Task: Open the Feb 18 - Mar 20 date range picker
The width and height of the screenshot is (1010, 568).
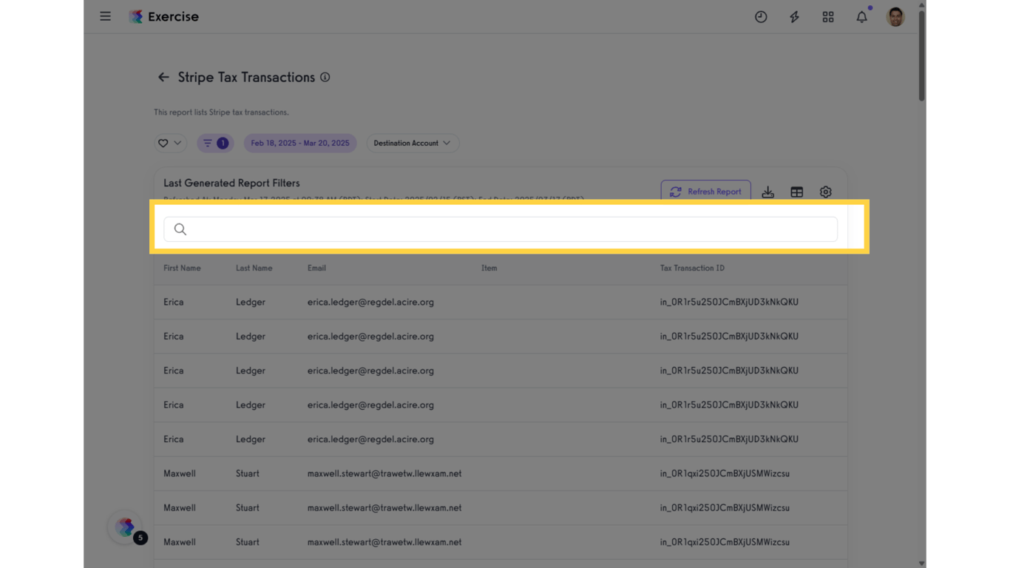Action: point(299,143)
